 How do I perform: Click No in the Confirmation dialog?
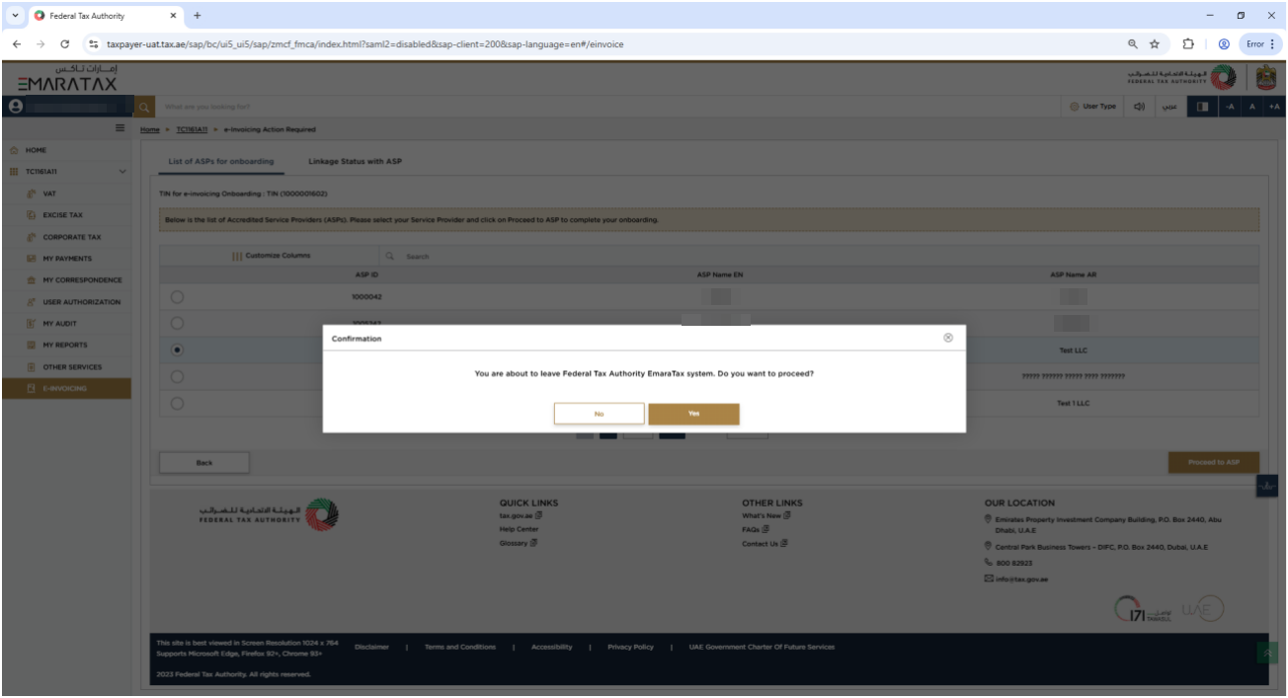point(599,414)
